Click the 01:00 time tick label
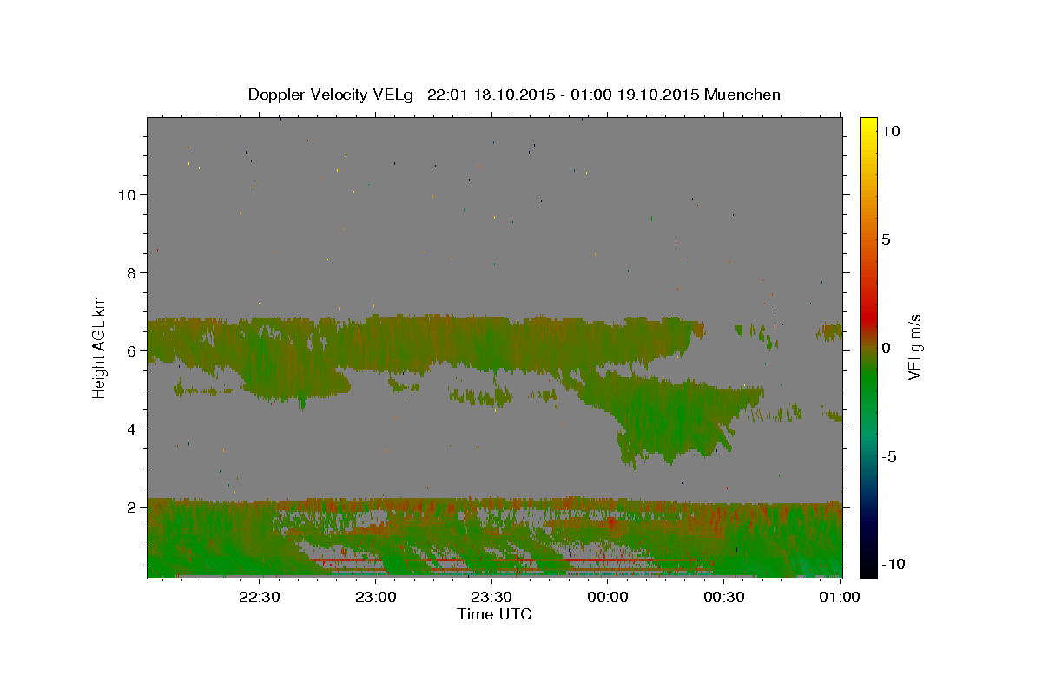1042x694 pixels. [841, 597]
